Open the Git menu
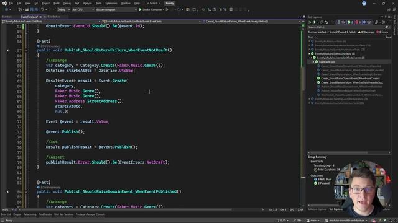This screenshot has height=223, width=398. (36, 4)
